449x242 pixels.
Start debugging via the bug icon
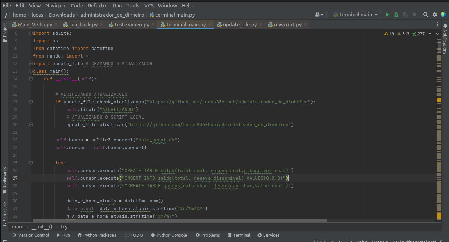[396, 14]
